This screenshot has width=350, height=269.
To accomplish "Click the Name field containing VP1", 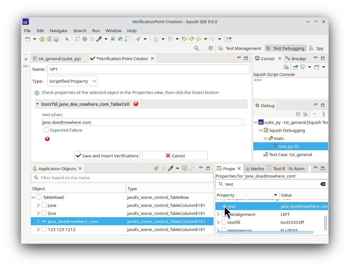I will click(148, 69).
